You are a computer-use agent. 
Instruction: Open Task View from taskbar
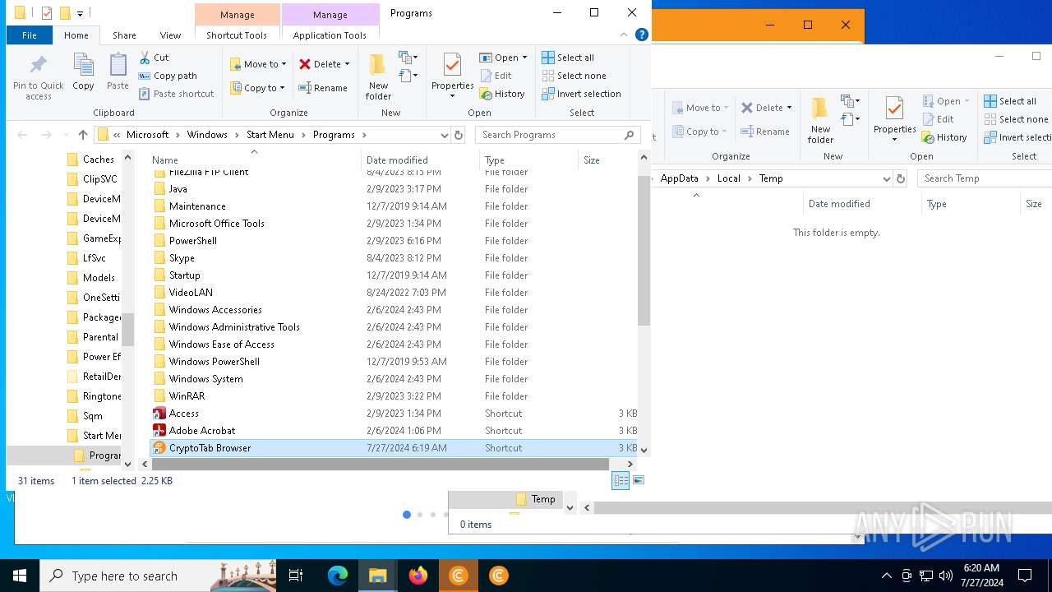297,576
